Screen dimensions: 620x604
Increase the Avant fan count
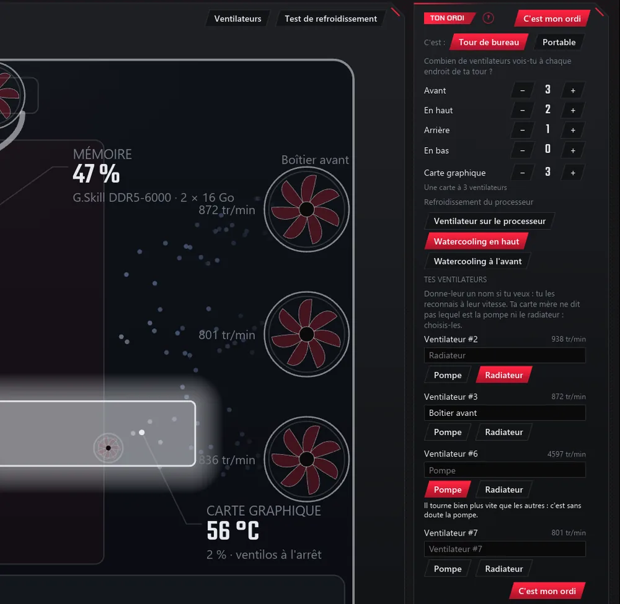(572, 91)
